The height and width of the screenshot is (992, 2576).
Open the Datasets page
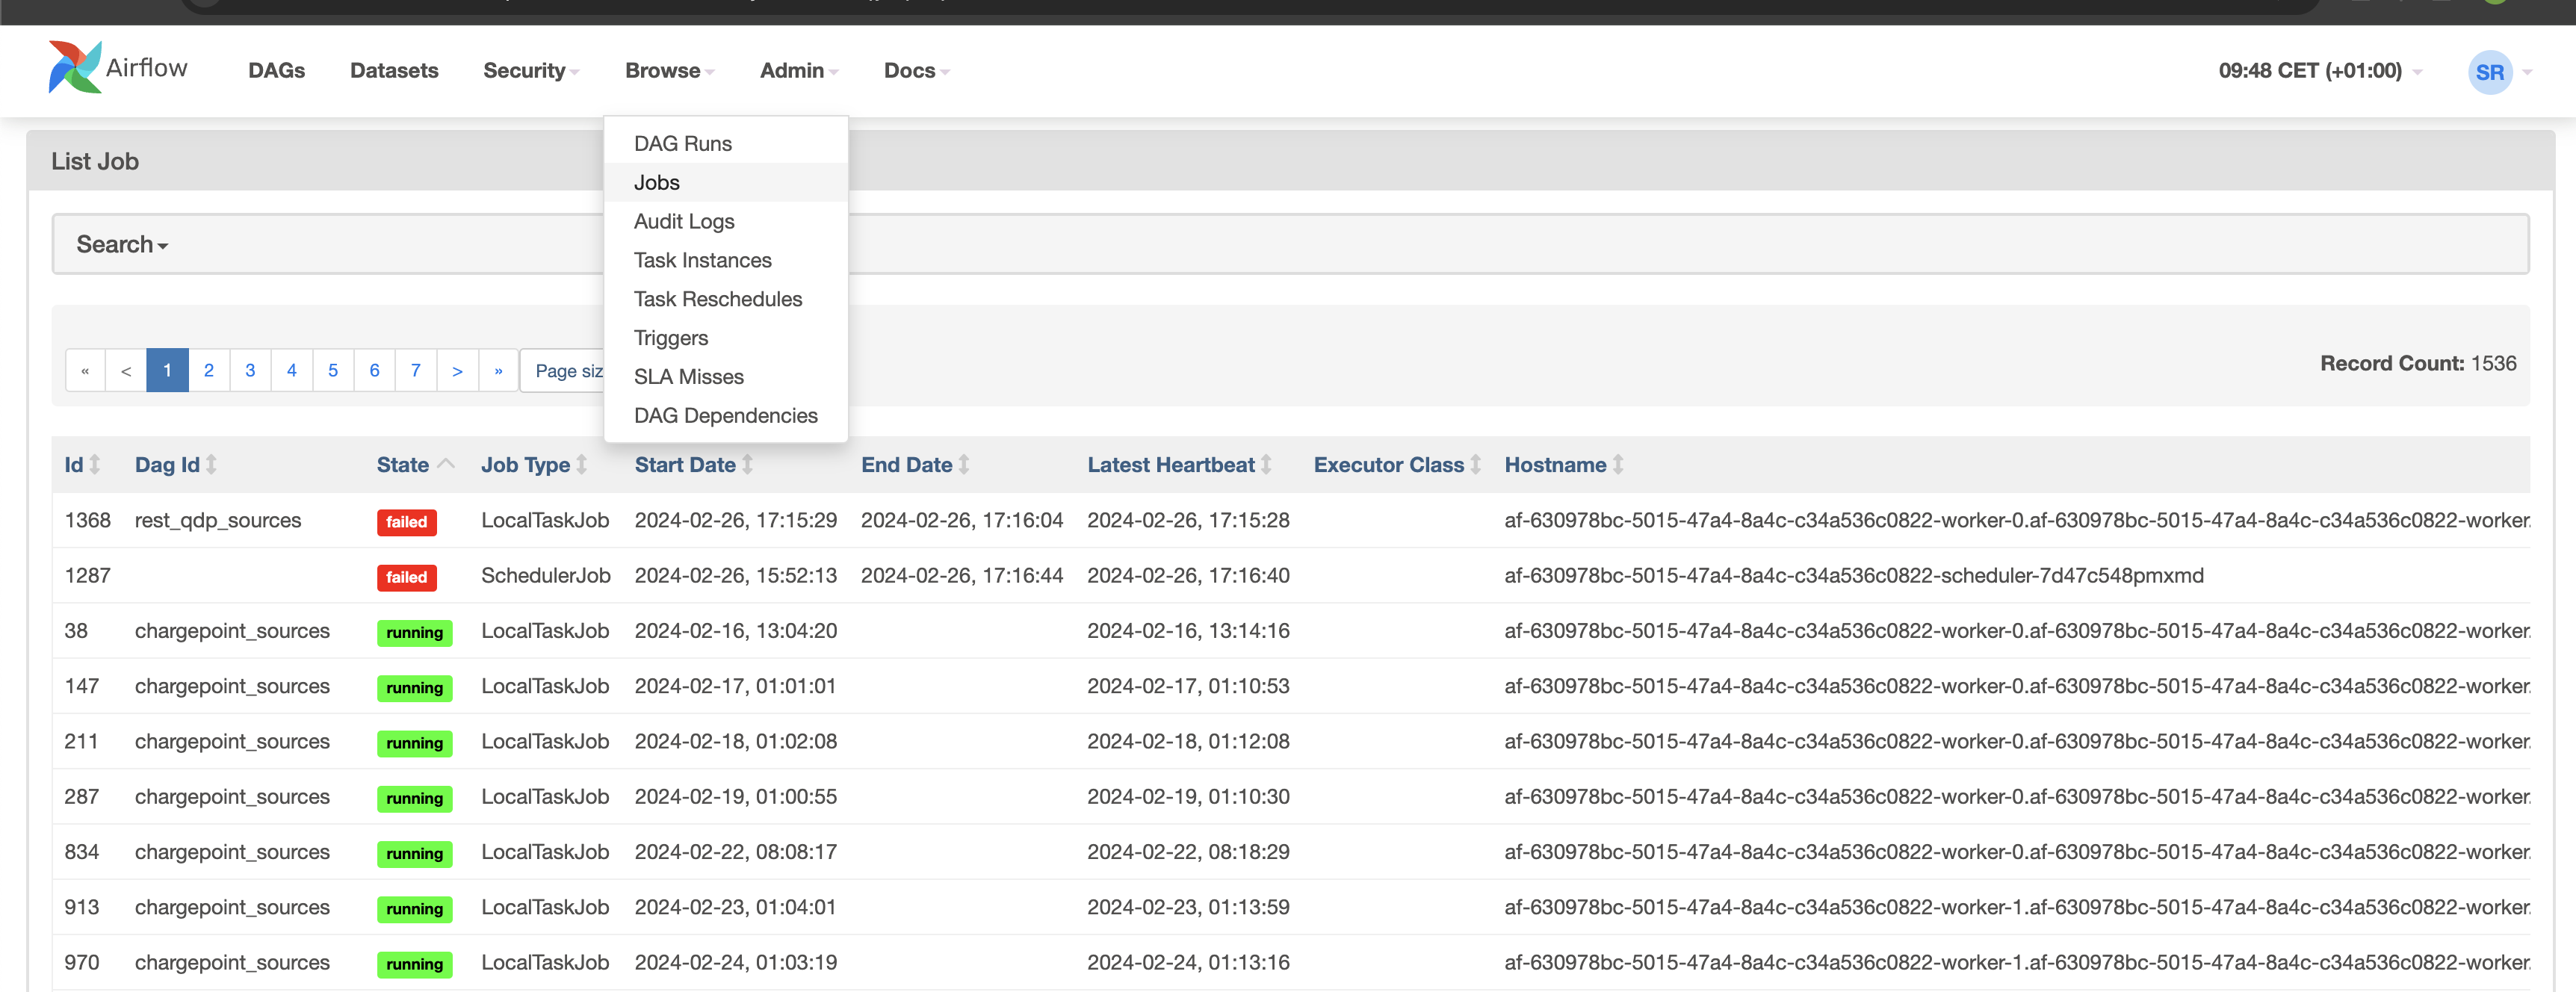pyautogui.click(x=394, y=70)
